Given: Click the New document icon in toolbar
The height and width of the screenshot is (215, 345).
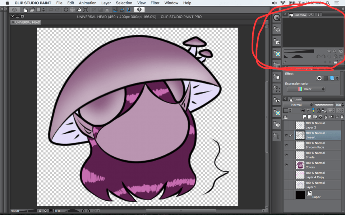Looking at the screenshot, I should click(26, 10).
